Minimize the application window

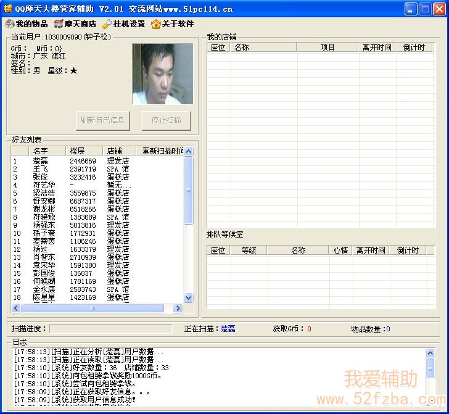click(x=411, y=9)
